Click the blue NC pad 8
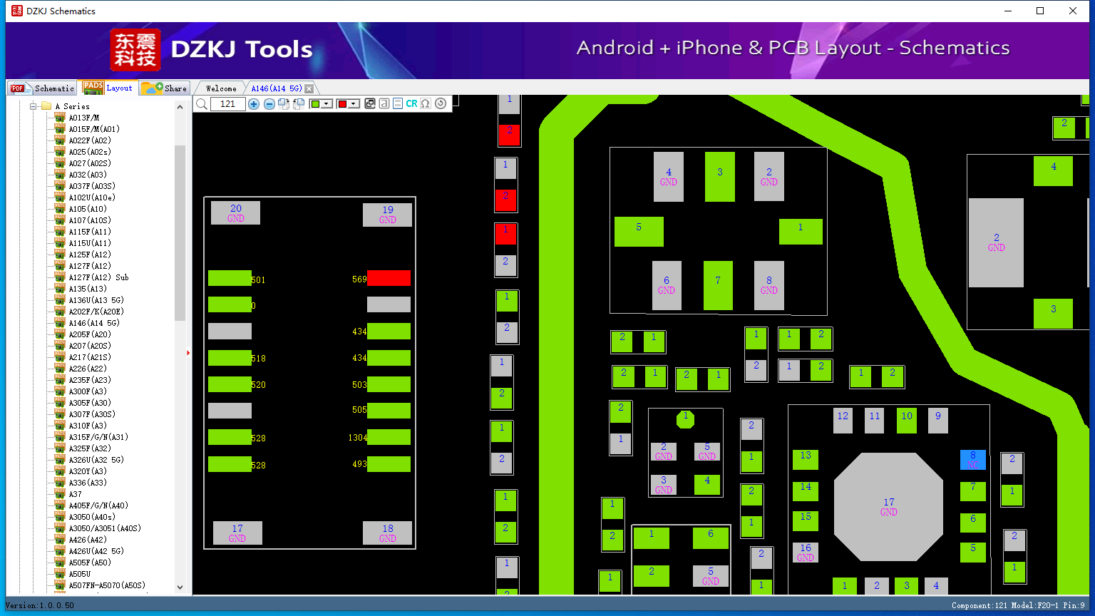 coord(973,460)
